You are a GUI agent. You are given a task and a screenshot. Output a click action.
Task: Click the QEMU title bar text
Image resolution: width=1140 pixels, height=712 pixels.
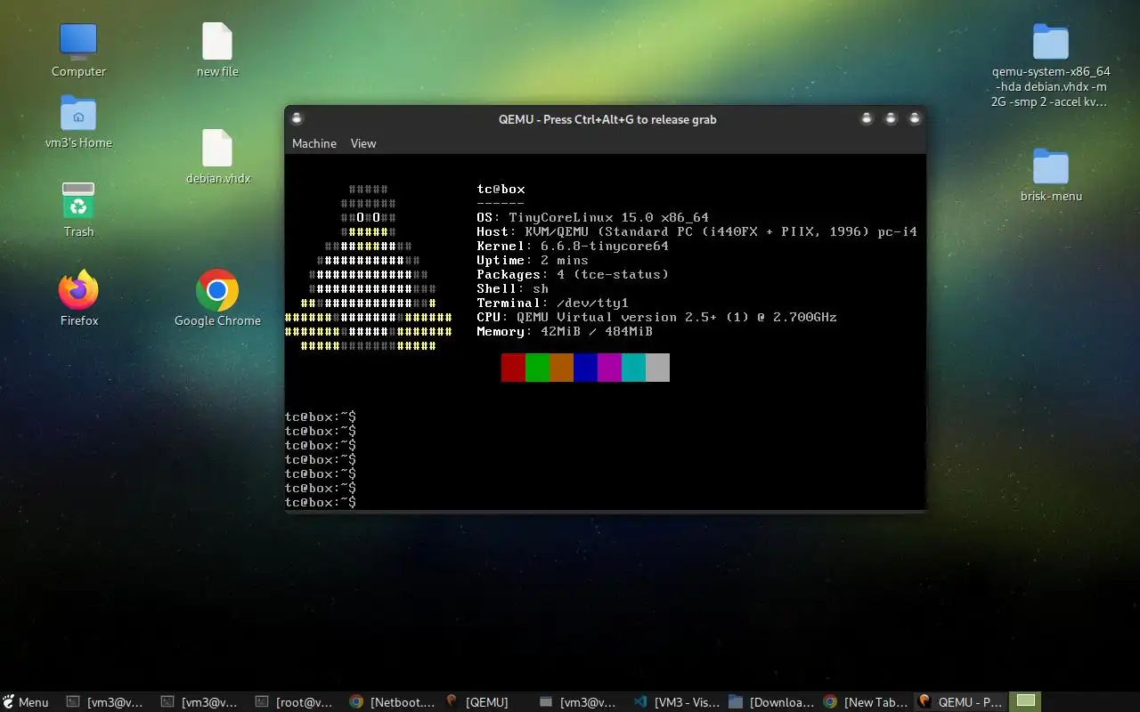(x=607, y=119)
